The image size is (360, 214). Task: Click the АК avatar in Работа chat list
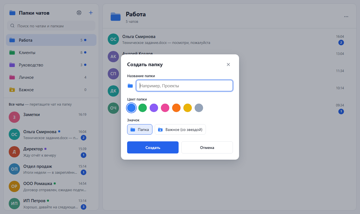coord(113,56)
